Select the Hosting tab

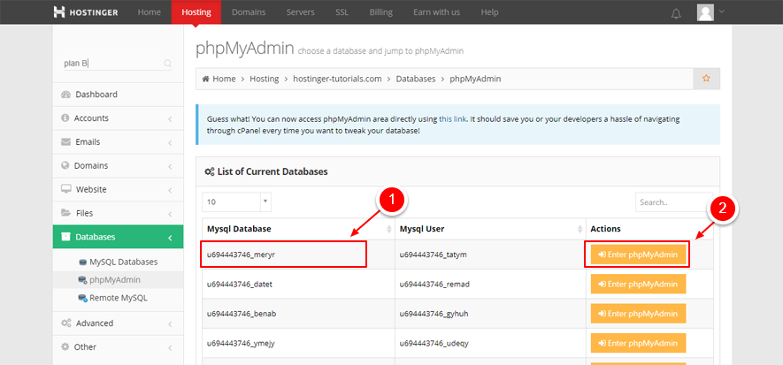(x=196, y=12)
